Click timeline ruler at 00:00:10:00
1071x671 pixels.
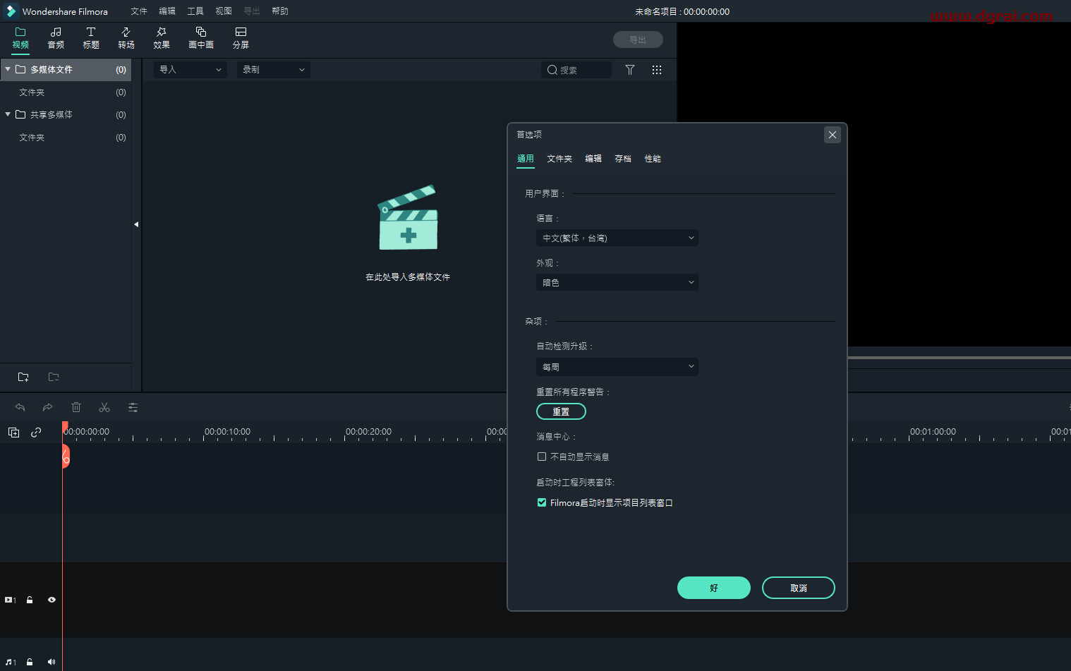pos(227,432)
